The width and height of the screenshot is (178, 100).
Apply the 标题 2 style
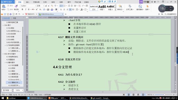110,8
